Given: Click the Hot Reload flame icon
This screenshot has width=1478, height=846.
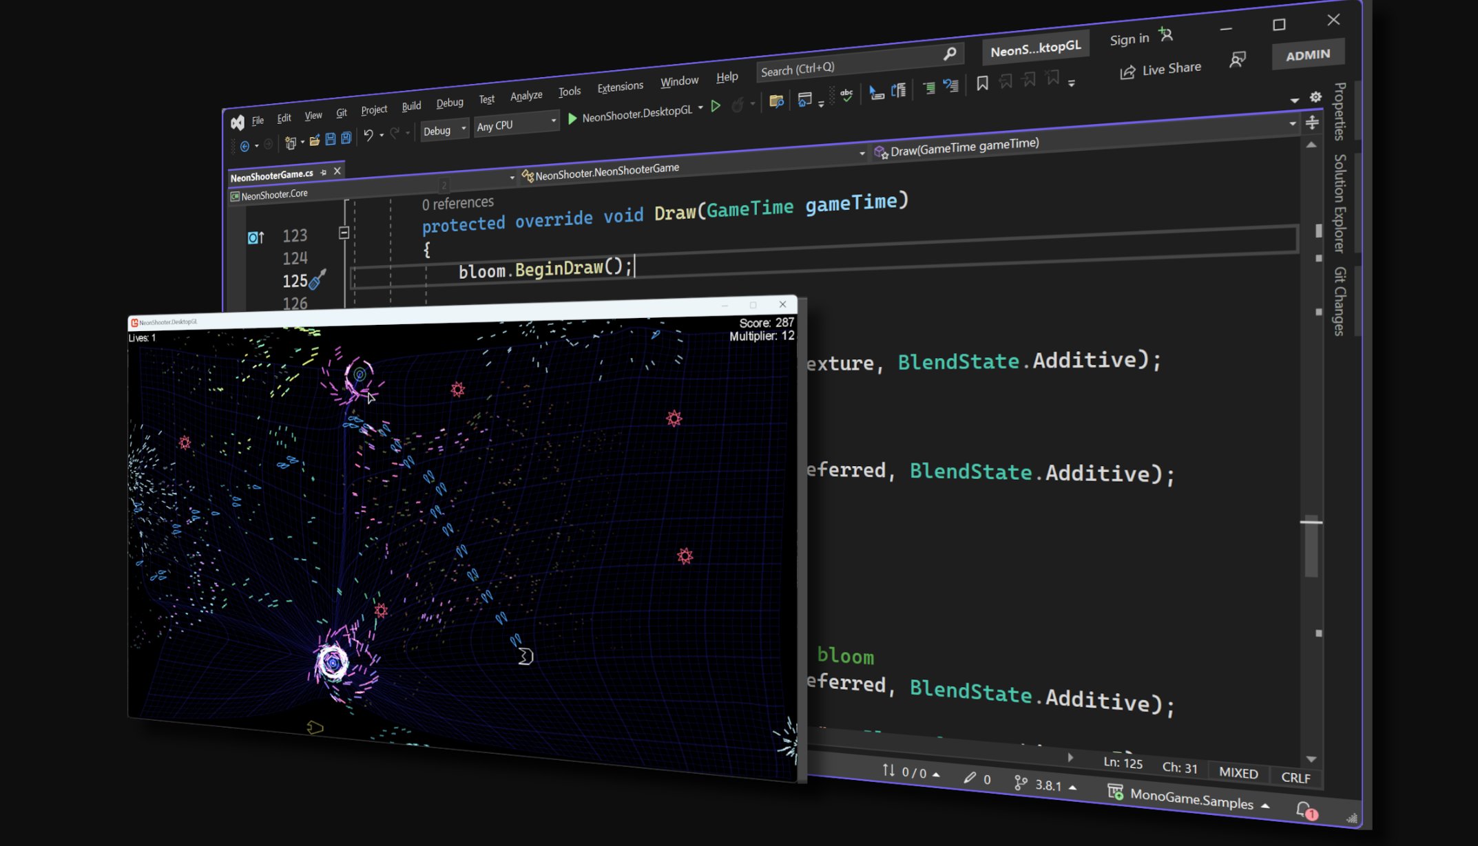Looking at the screenshot, I should [738, 105].
